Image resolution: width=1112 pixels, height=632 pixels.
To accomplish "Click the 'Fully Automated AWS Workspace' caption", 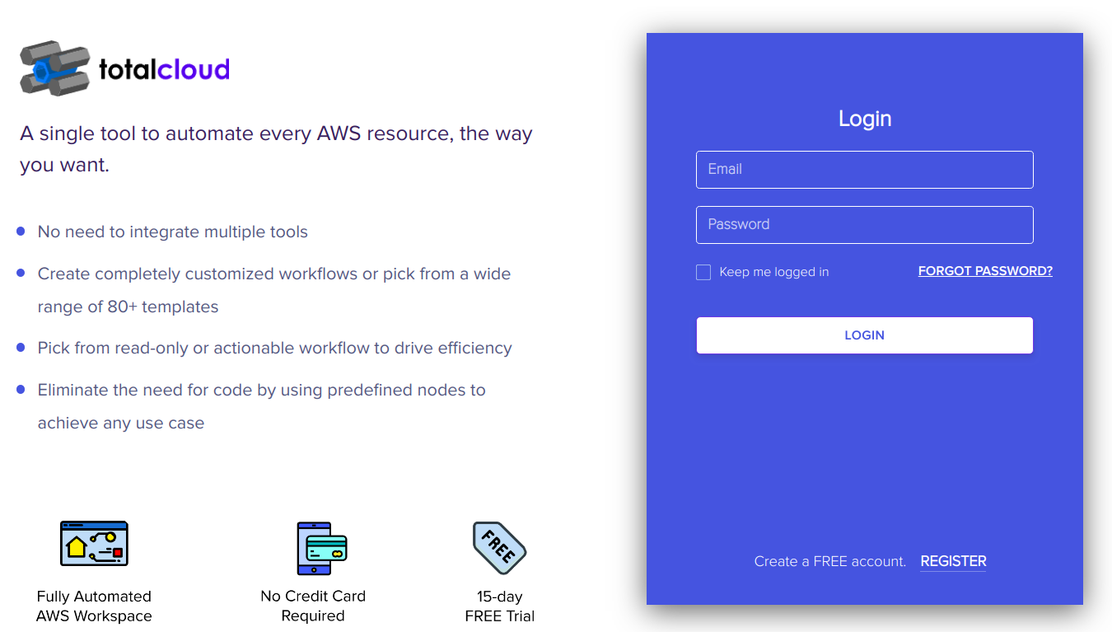I will (x=94, y=606).
